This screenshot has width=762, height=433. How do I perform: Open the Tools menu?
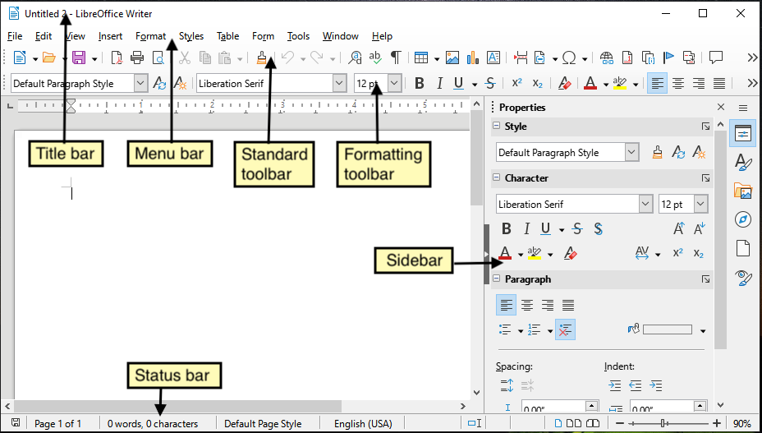(x=298, y=36)
